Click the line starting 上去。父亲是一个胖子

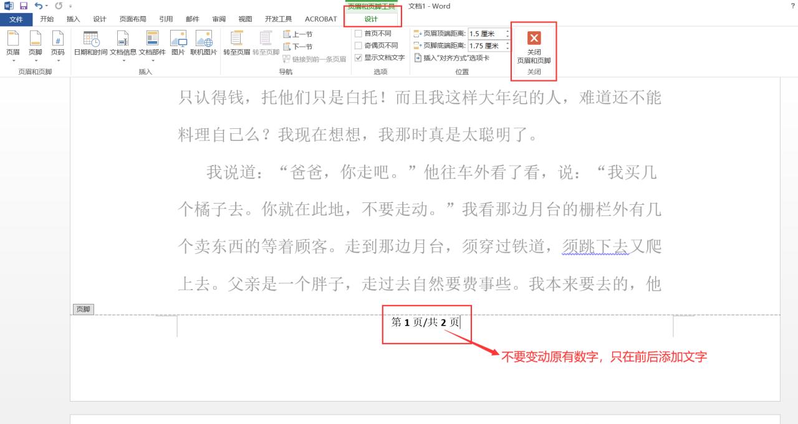point(420,285)
